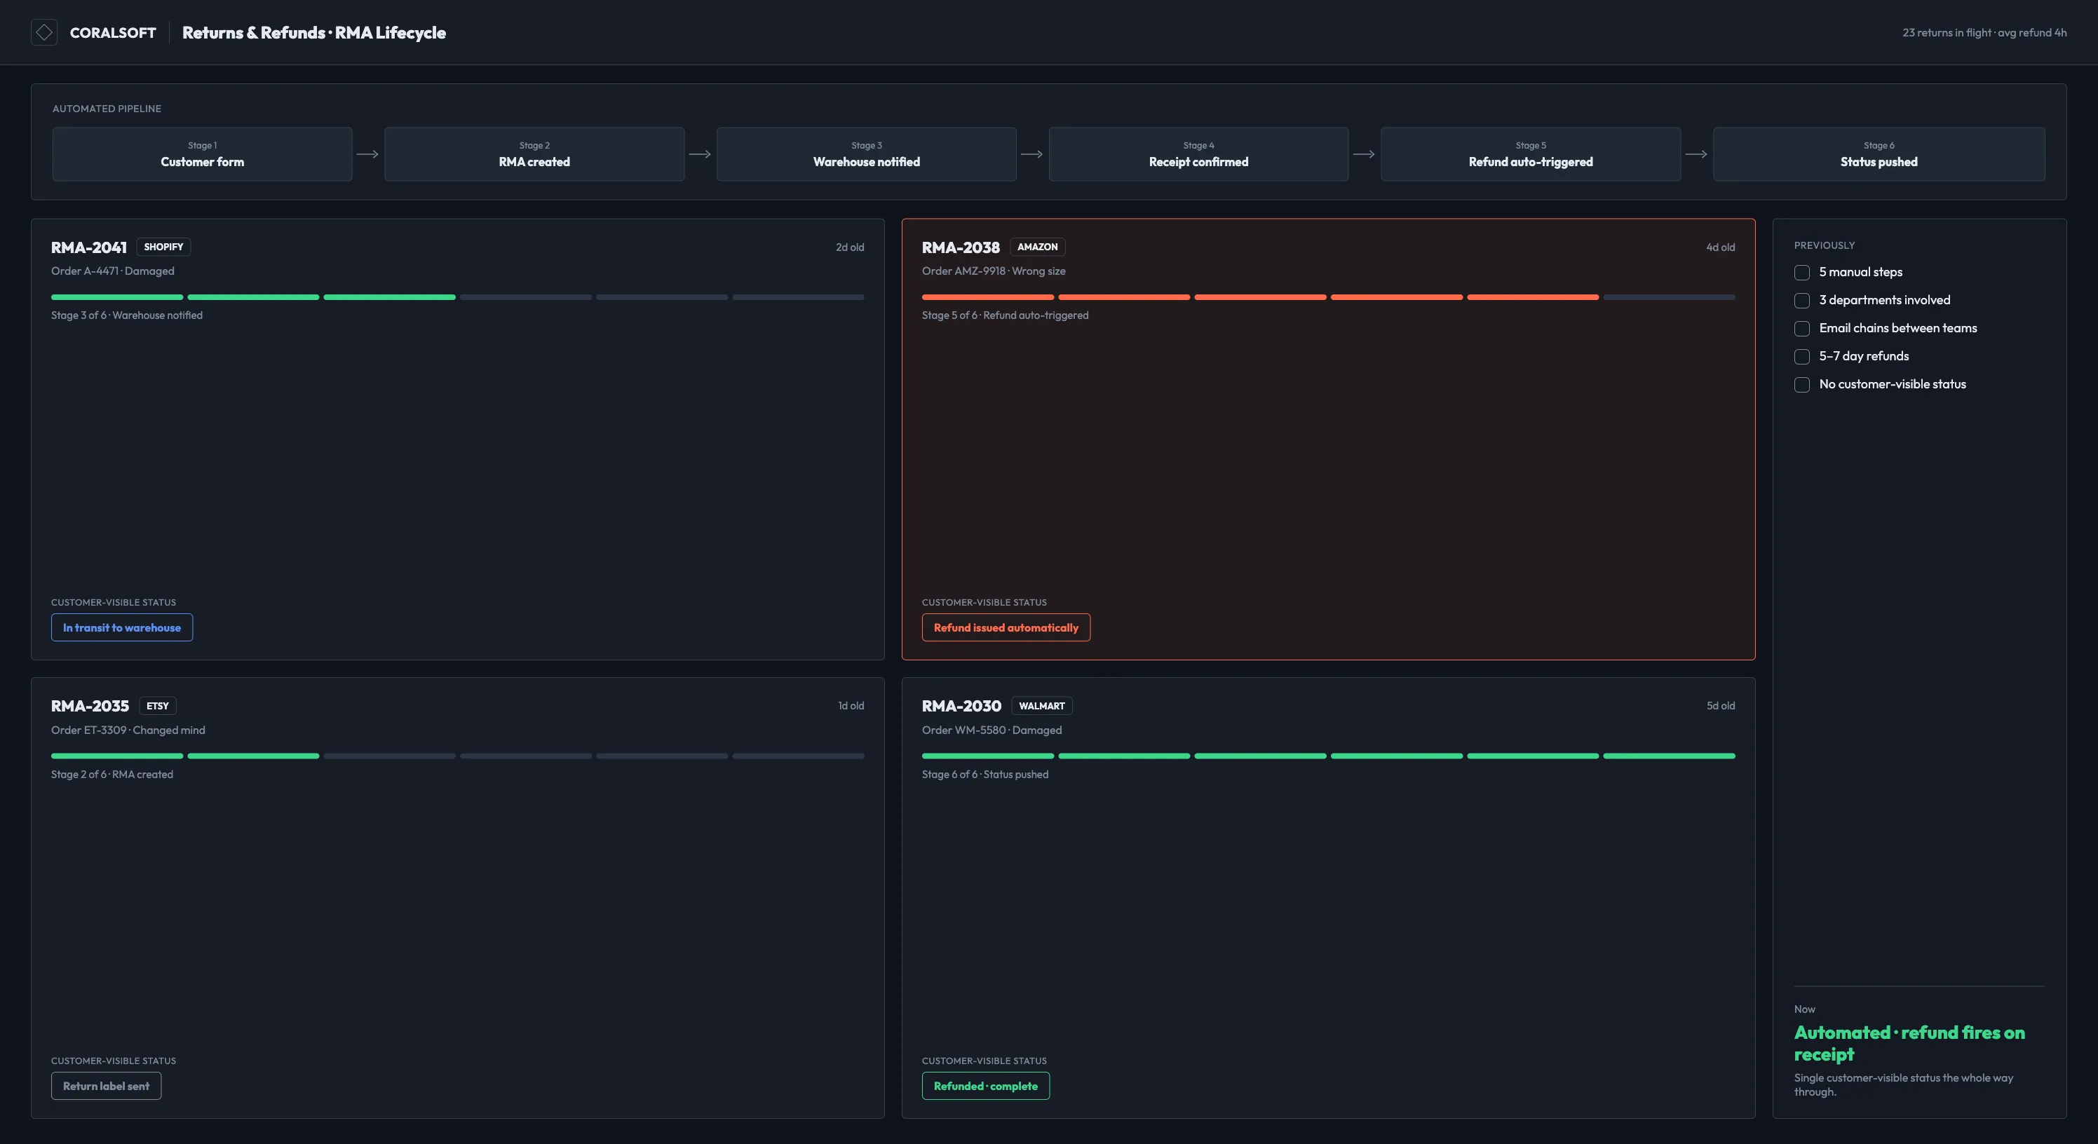This screenshot has height=1144, width=2098.
Task: Click arrow between Customer form and RMA created
Action: (368, 154)
